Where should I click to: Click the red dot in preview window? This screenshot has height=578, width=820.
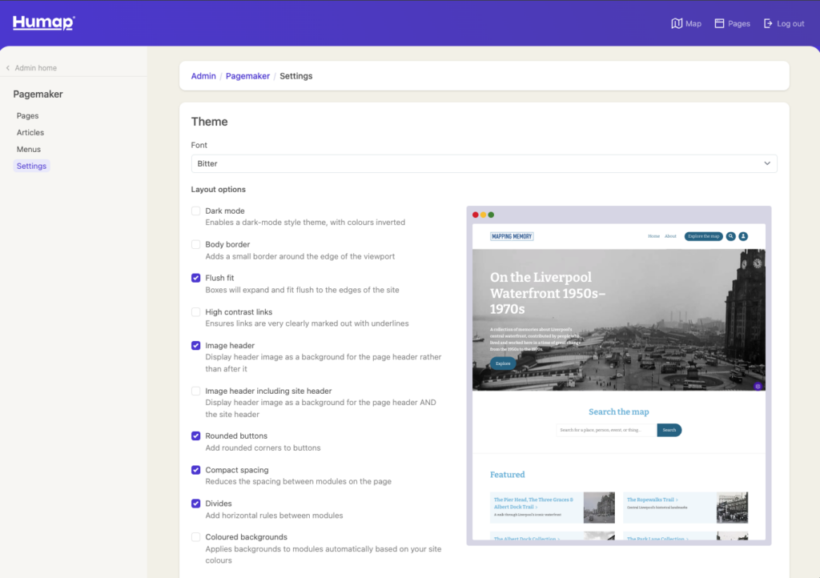[475, 215]
